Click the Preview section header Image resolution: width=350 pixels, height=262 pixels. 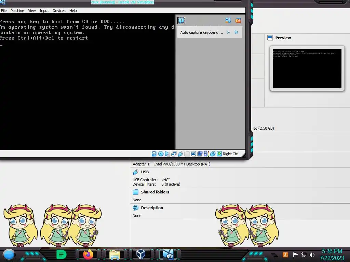(x=283, y=38)
